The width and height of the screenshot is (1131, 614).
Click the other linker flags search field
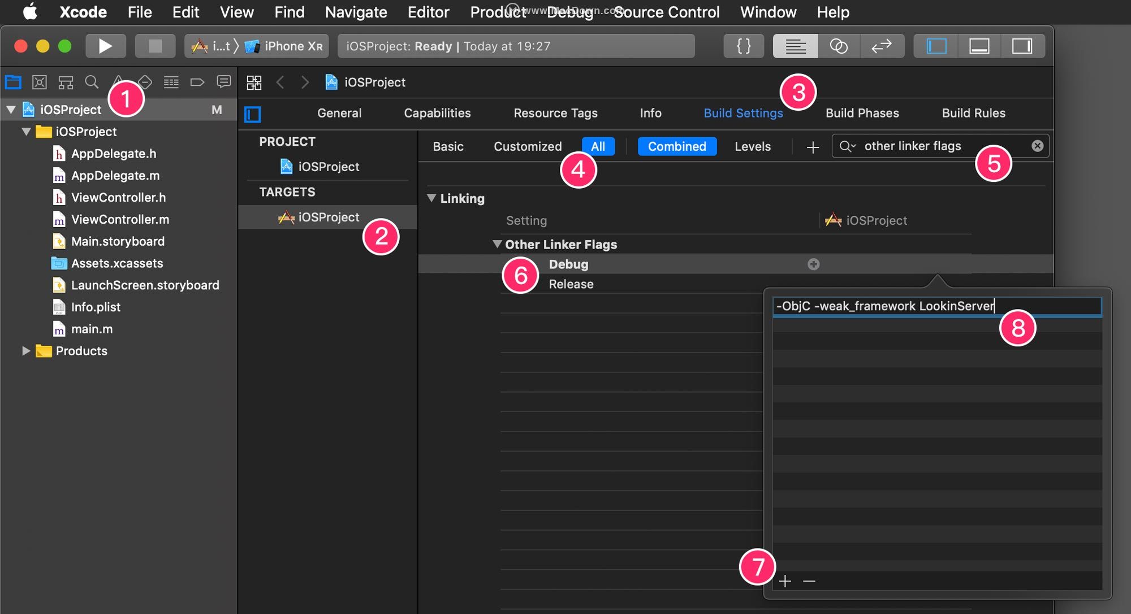[x=941, y=146]
